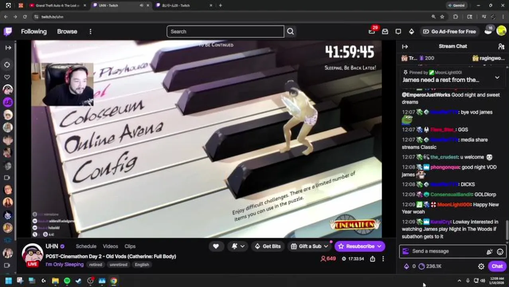Open channel points balance 236.1K
Screen dimensions: 509x287
coord(430,266)
